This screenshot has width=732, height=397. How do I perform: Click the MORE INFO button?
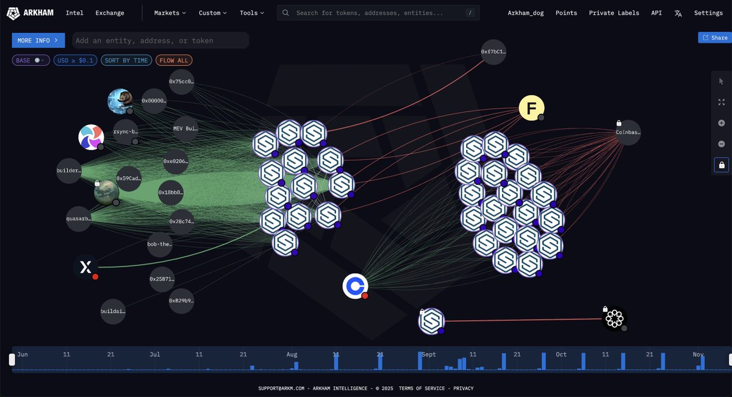[x=38, y=40]
